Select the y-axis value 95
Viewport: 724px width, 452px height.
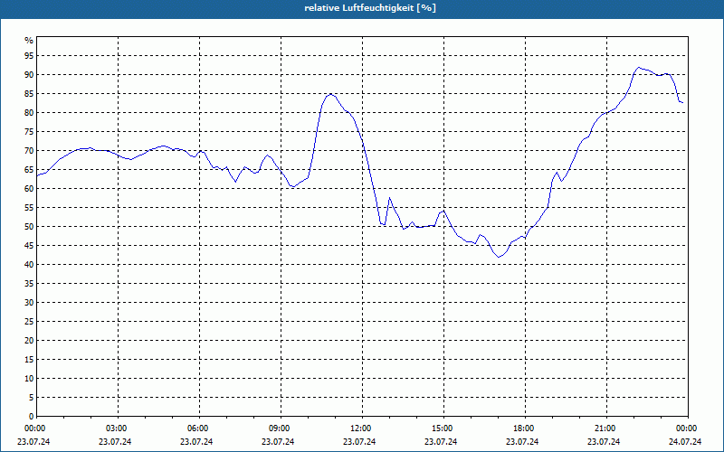(x=29, y=56)
